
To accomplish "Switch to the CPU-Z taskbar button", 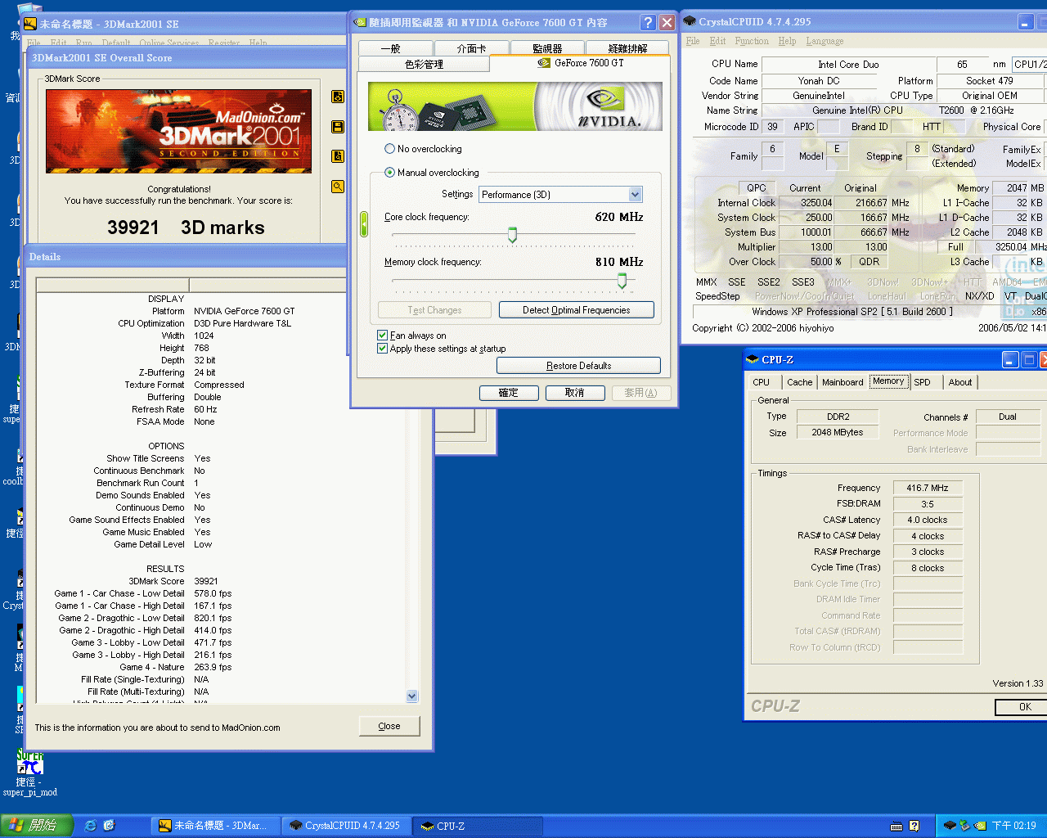I will pyautogui.click(x=477, y=826).
